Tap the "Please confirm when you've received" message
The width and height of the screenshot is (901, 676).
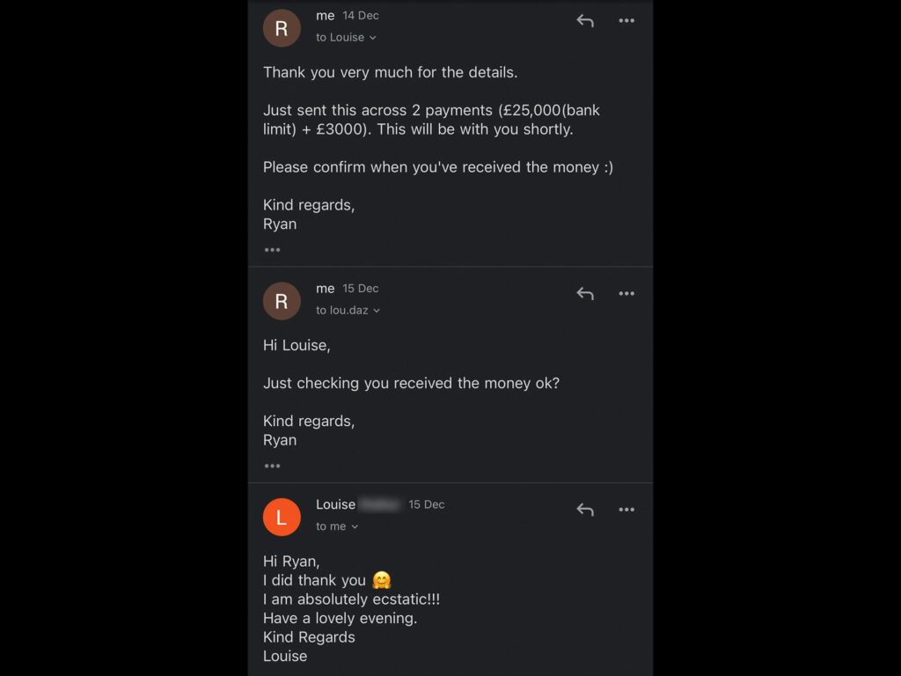point(437,167)
